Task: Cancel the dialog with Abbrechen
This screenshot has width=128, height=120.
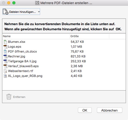Action: [109, 110]
